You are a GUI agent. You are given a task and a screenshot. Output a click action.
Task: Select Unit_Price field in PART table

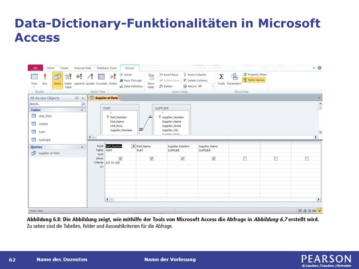[x=116, y=126]
